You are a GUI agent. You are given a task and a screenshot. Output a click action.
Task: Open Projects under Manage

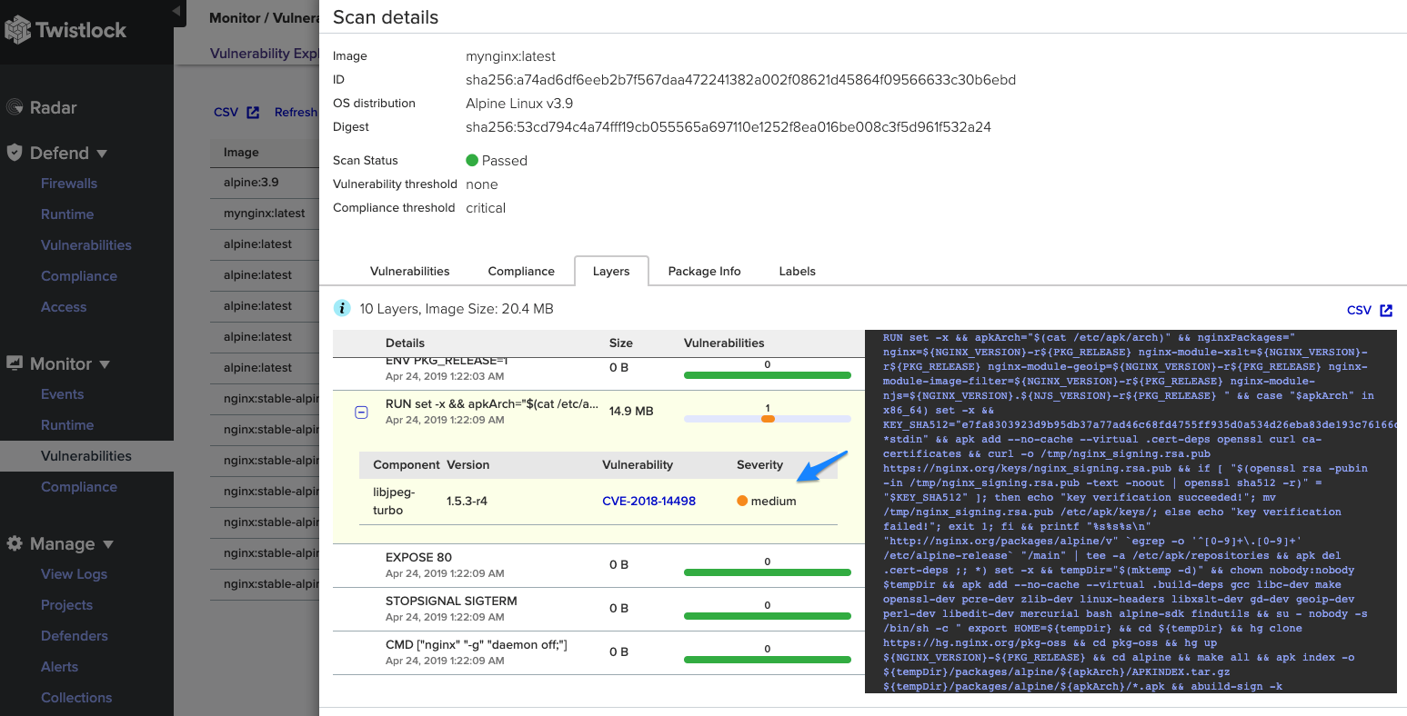66,605
